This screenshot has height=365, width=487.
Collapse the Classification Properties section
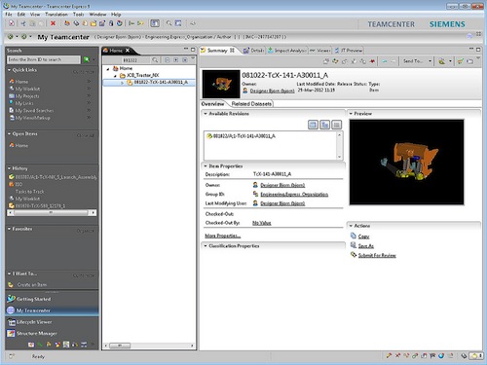(x=206, y=246)
